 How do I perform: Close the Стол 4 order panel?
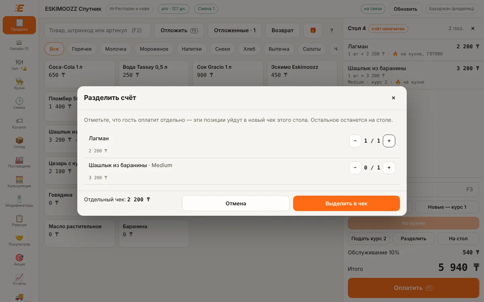pyautogui.click(x=473, y=29)
